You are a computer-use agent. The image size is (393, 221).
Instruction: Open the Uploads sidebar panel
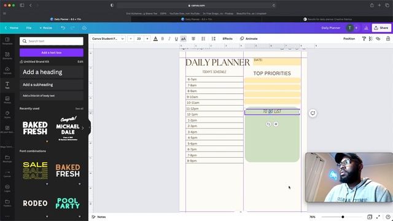click(x=7, y=70)
